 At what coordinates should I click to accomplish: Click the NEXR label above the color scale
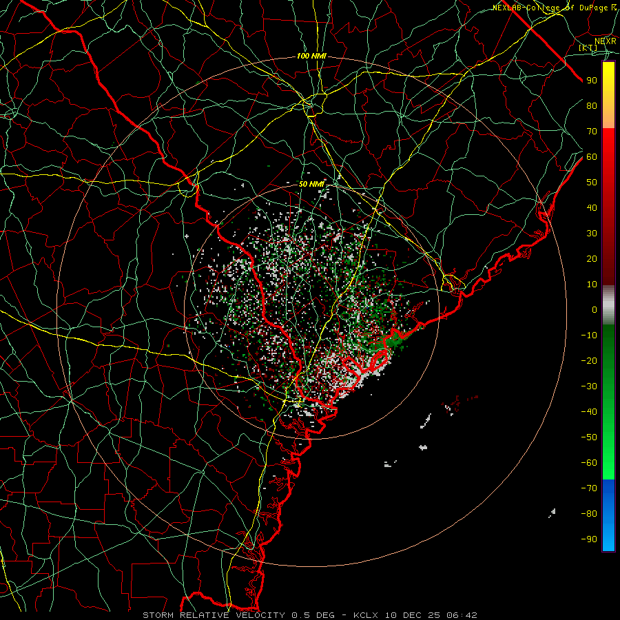click(605, 41)
